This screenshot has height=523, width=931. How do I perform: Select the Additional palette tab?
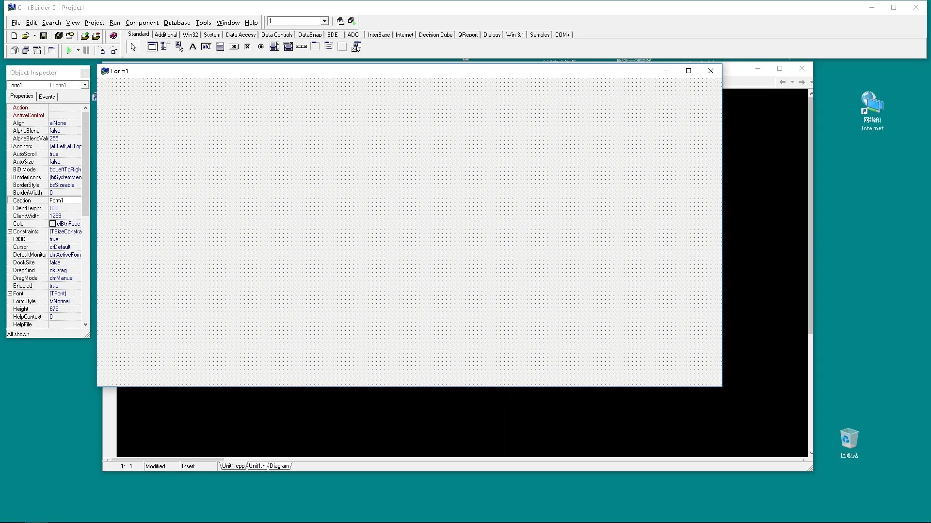coord(165,34)
